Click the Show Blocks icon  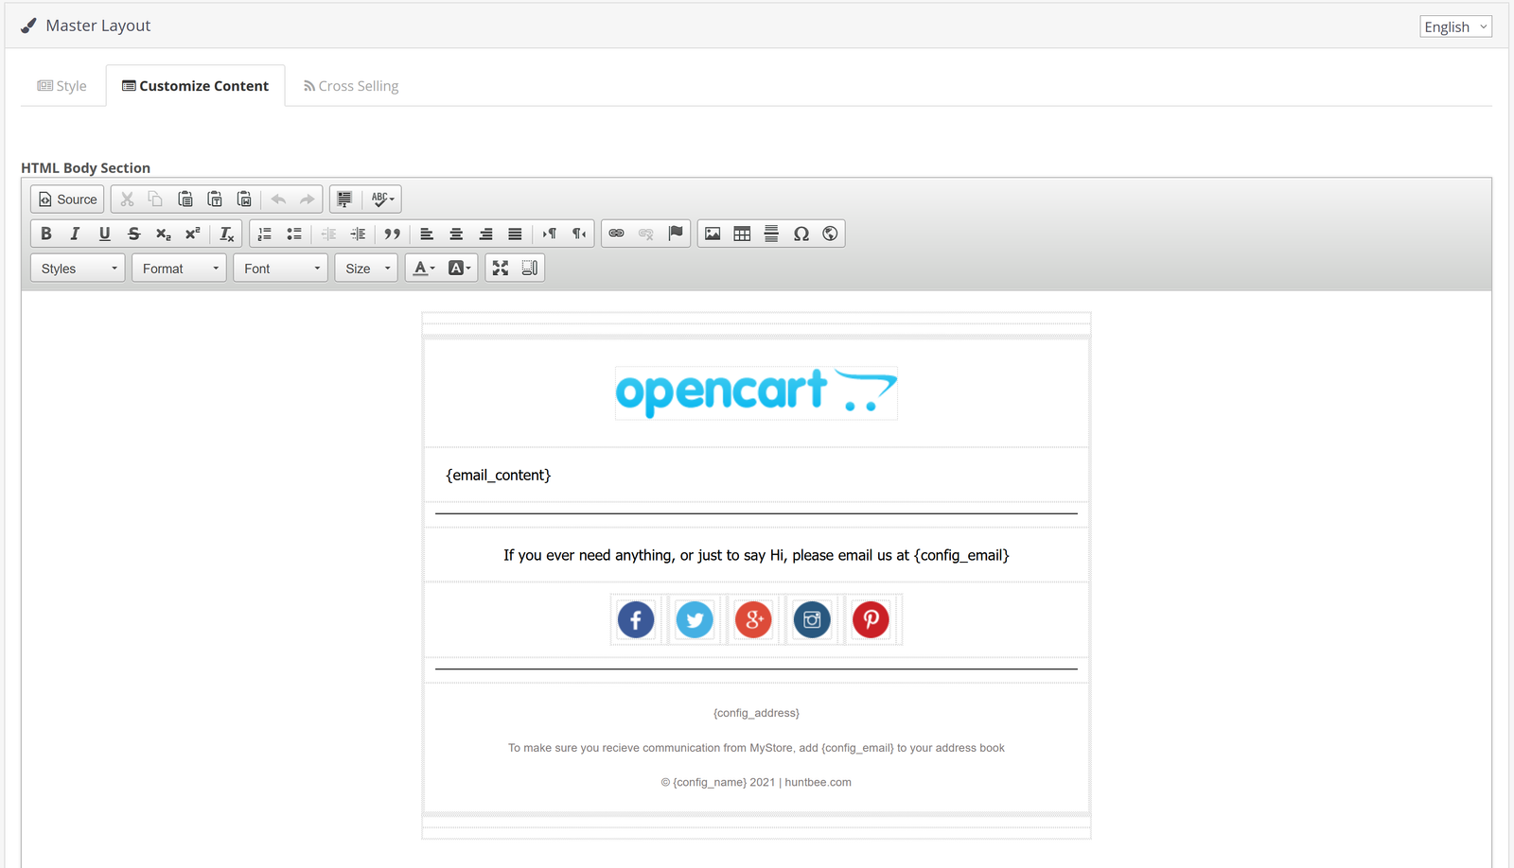[x=530, y=269]
